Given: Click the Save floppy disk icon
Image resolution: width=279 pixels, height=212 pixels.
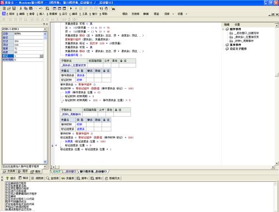Looking at the screenshot, I should 14,8.
